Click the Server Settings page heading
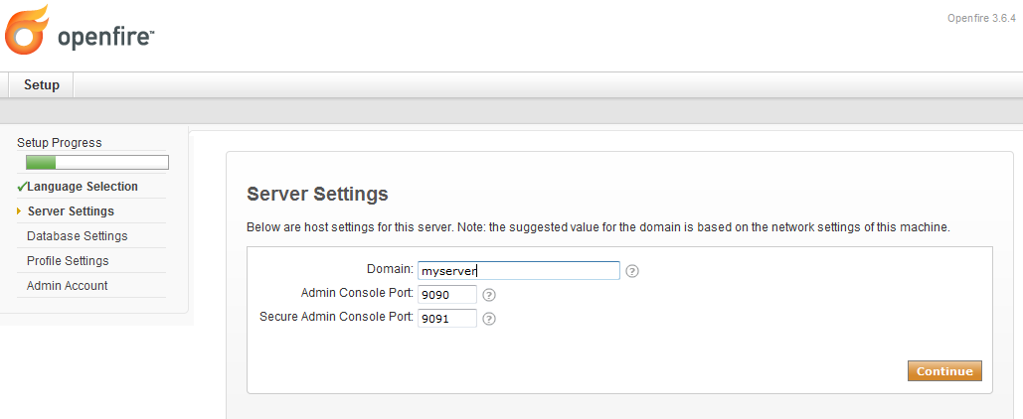The image size is (1023, 419). click(317, 194)
